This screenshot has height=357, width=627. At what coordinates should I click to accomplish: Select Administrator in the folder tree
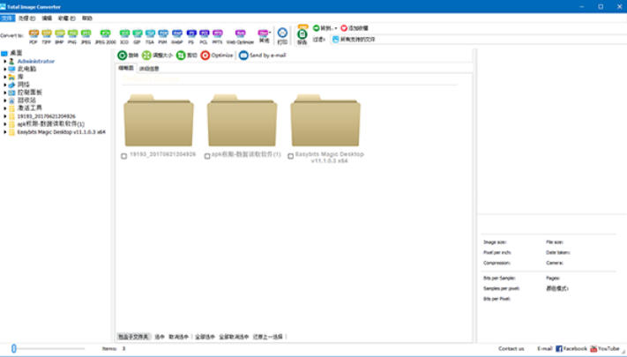point(36,61)
